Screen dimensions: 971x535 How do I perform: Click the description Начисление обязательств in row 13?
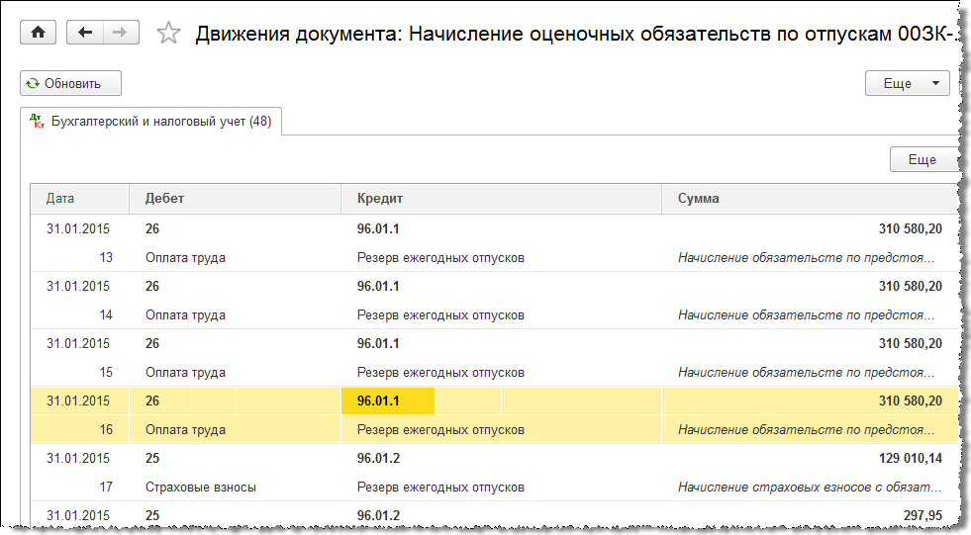click(x=807, y=258)
